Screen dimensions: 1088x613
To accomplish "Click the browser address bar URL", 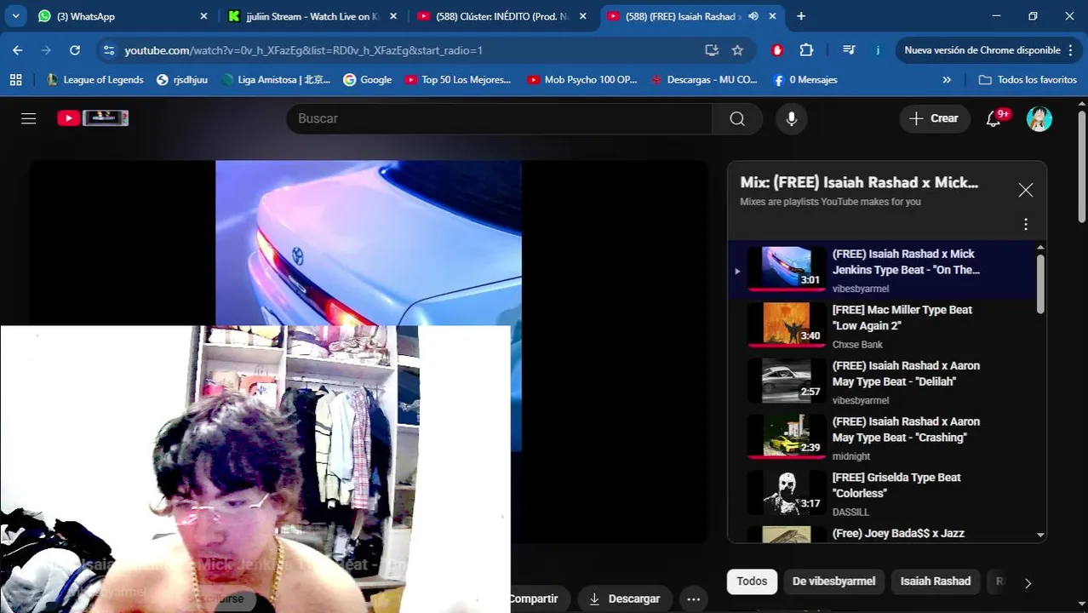I will click(304, 50).
